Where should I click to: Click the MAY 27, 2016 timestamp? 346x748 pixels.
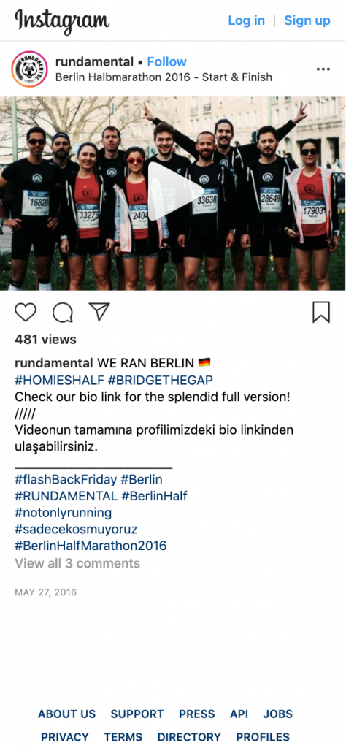tap(46, 593)
